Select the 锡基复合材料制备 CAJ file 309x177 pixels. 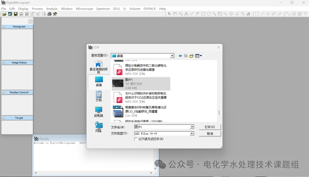(x=141, y=111)
